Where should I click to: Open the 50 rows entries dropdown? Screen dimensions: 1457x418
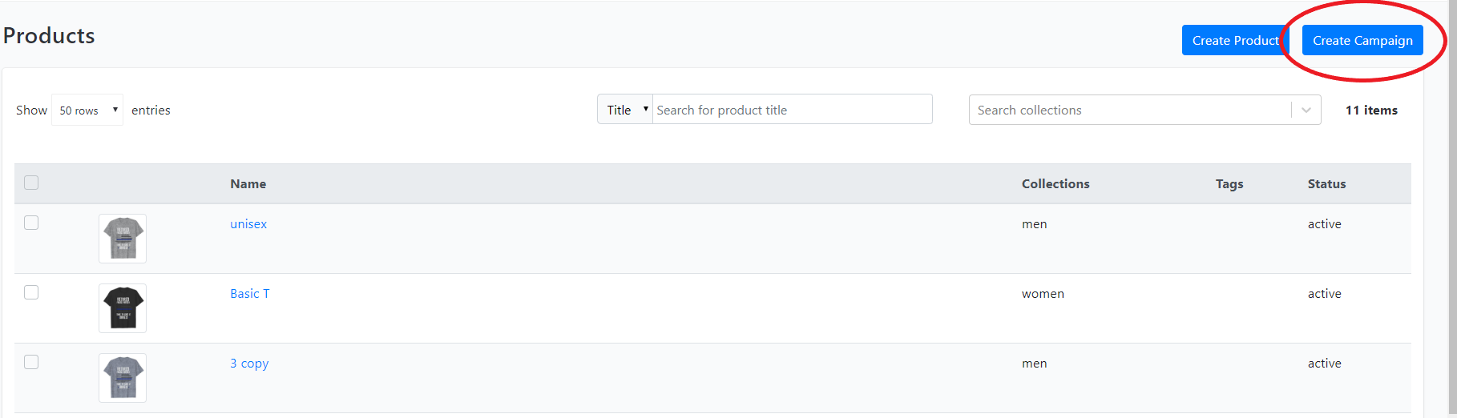click(87, 110)
